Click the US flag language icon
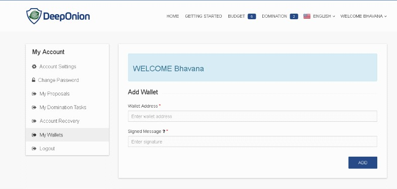The width and height of the screenshot is (397, 189). [307, 16]
